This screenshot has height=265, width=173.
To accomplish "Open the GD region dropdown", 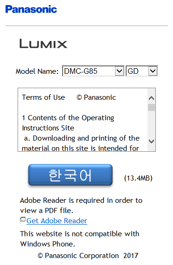I will click(x=142, y=71).
